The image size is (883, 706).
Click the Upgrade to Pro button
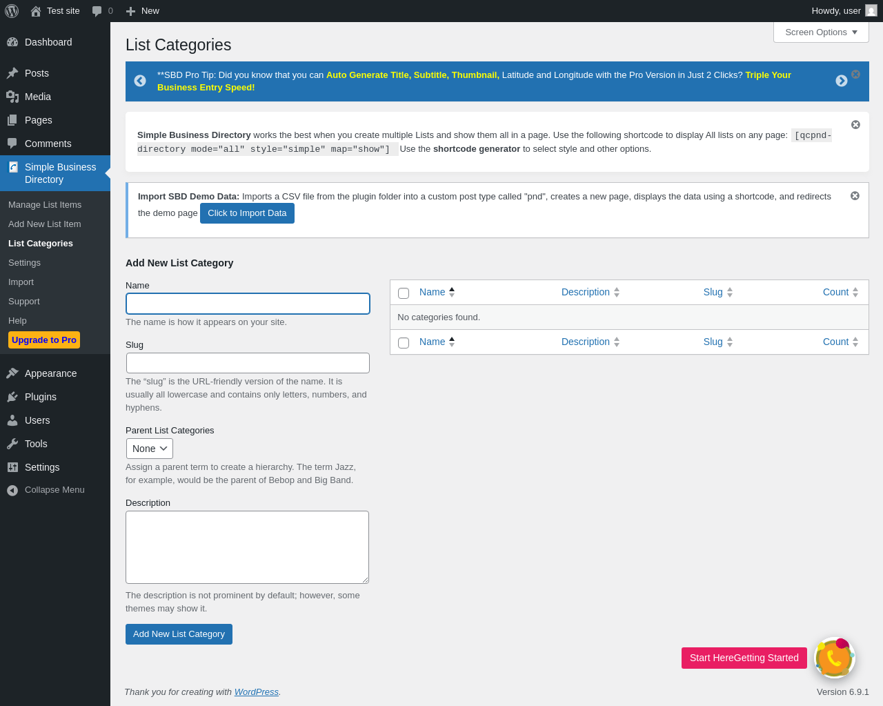tap(44, 340)
